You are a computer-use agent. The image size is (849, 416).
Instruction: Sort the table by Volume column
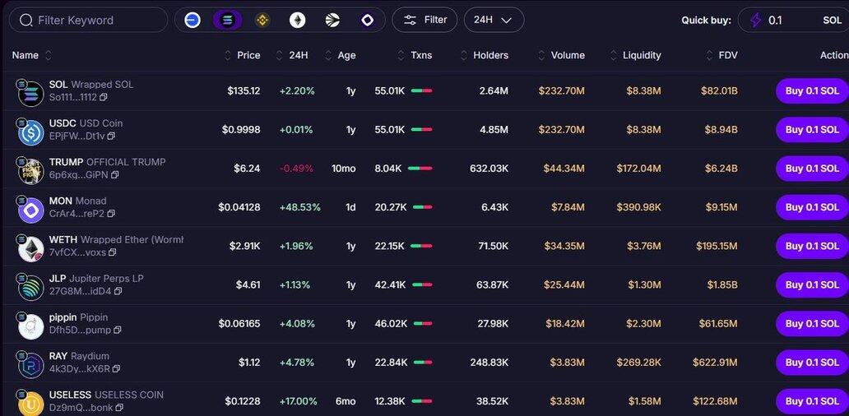(567, 55)
